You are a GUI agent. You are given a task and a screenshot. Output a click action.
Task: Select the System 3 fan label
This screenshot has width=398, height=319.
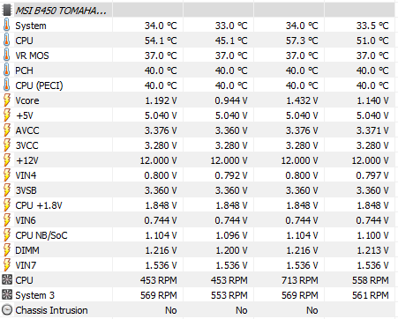(35, 295)
